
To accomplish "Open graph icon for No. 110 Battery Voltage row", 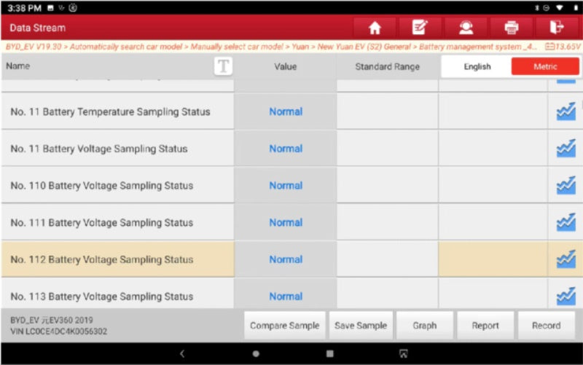I will [566, 185].
